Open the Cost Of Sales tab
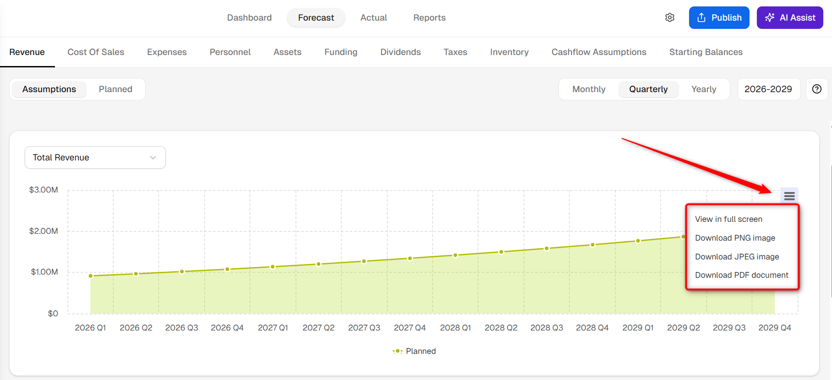This screenshot has width=832, height=380. [x=96, y=52]
